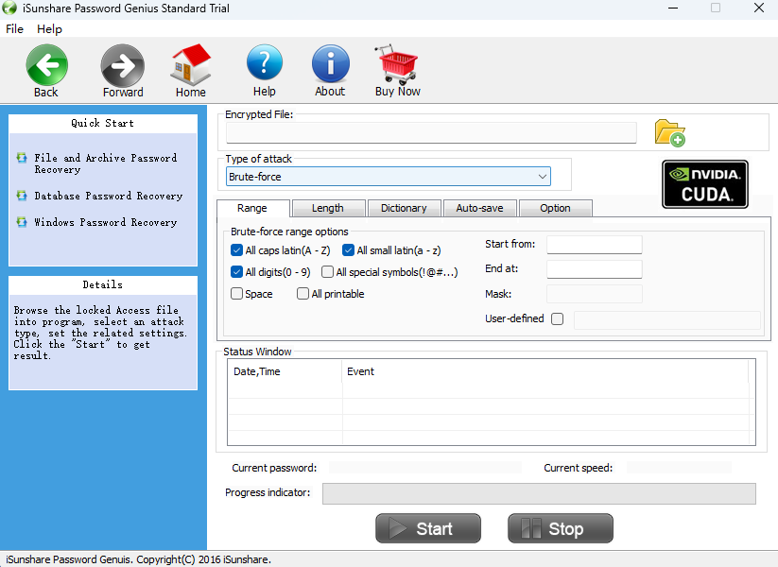Open the Help menu
Screen dimensions: 778x567
49,28
